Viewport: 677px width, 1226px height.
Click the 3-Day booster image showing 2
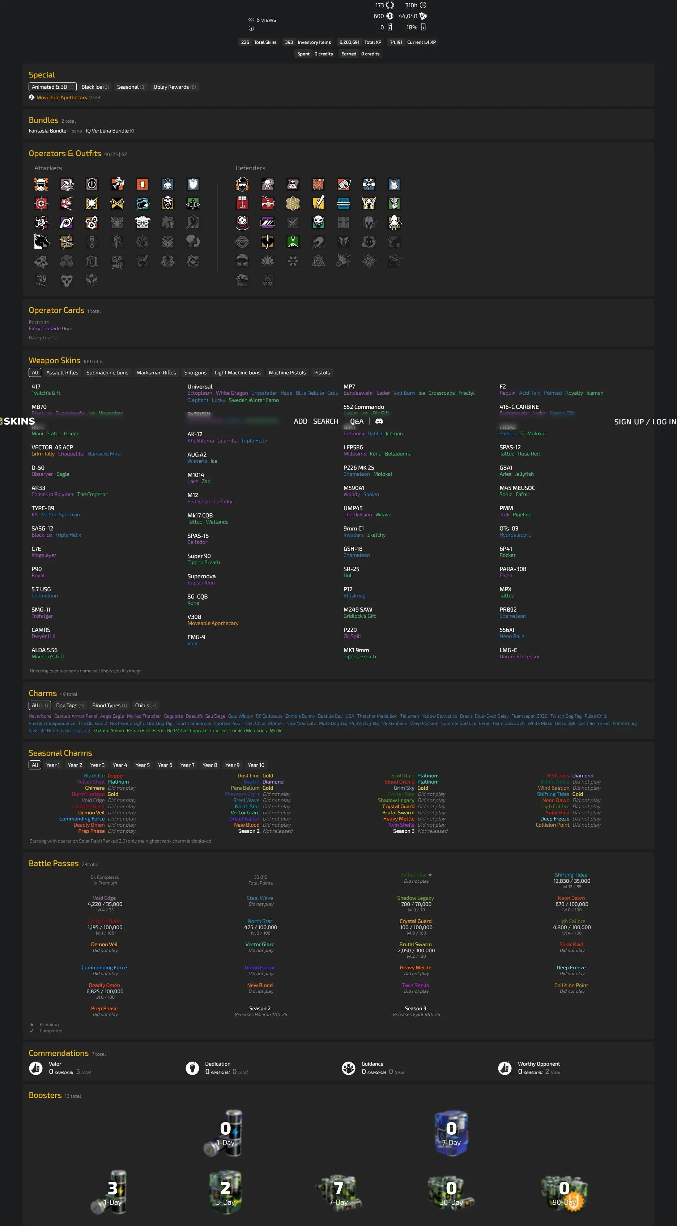click(x=225, y=1193)
